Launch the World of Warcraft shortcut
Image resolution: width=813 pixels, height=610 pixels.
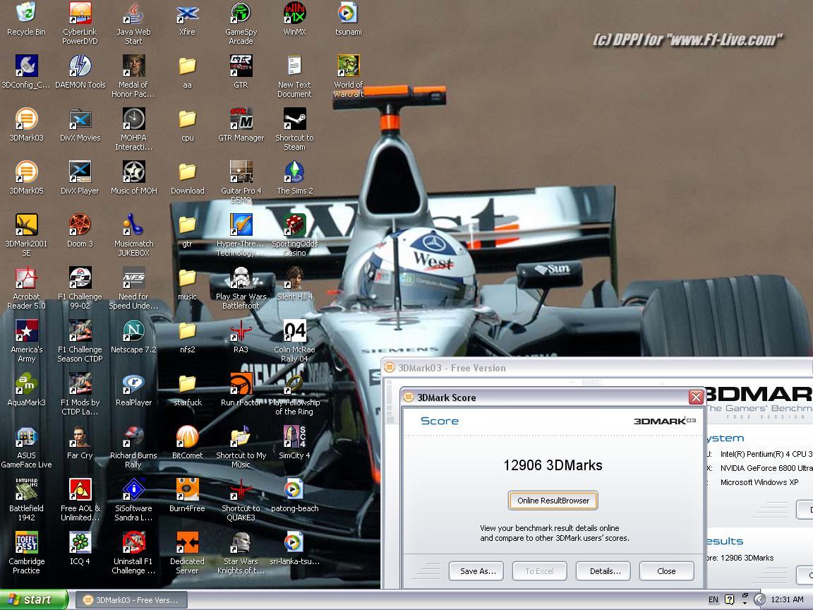[348, 66]
